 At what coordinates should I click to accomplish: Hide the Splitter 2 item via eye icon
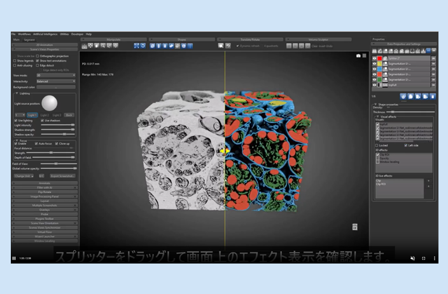point(374,58)
